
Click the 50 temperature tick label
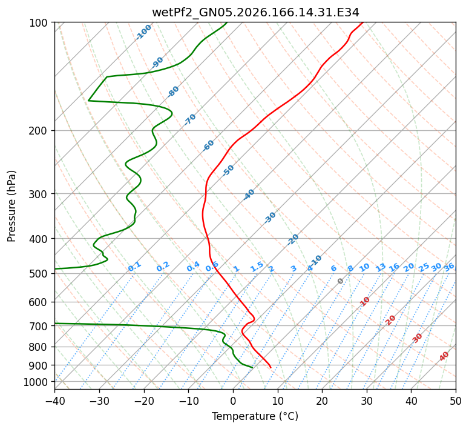(456, 401)
